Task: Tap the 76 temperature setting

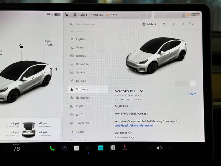Action: [16, 149]
